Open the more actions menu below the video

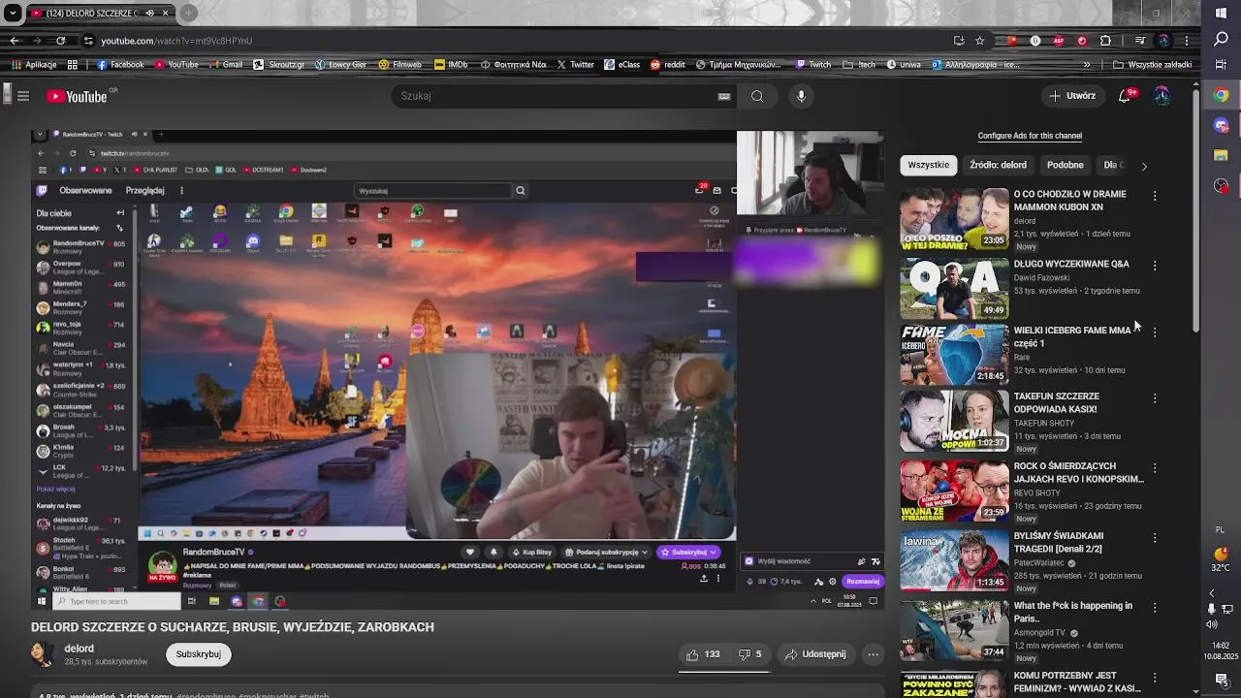coord(873,654)
